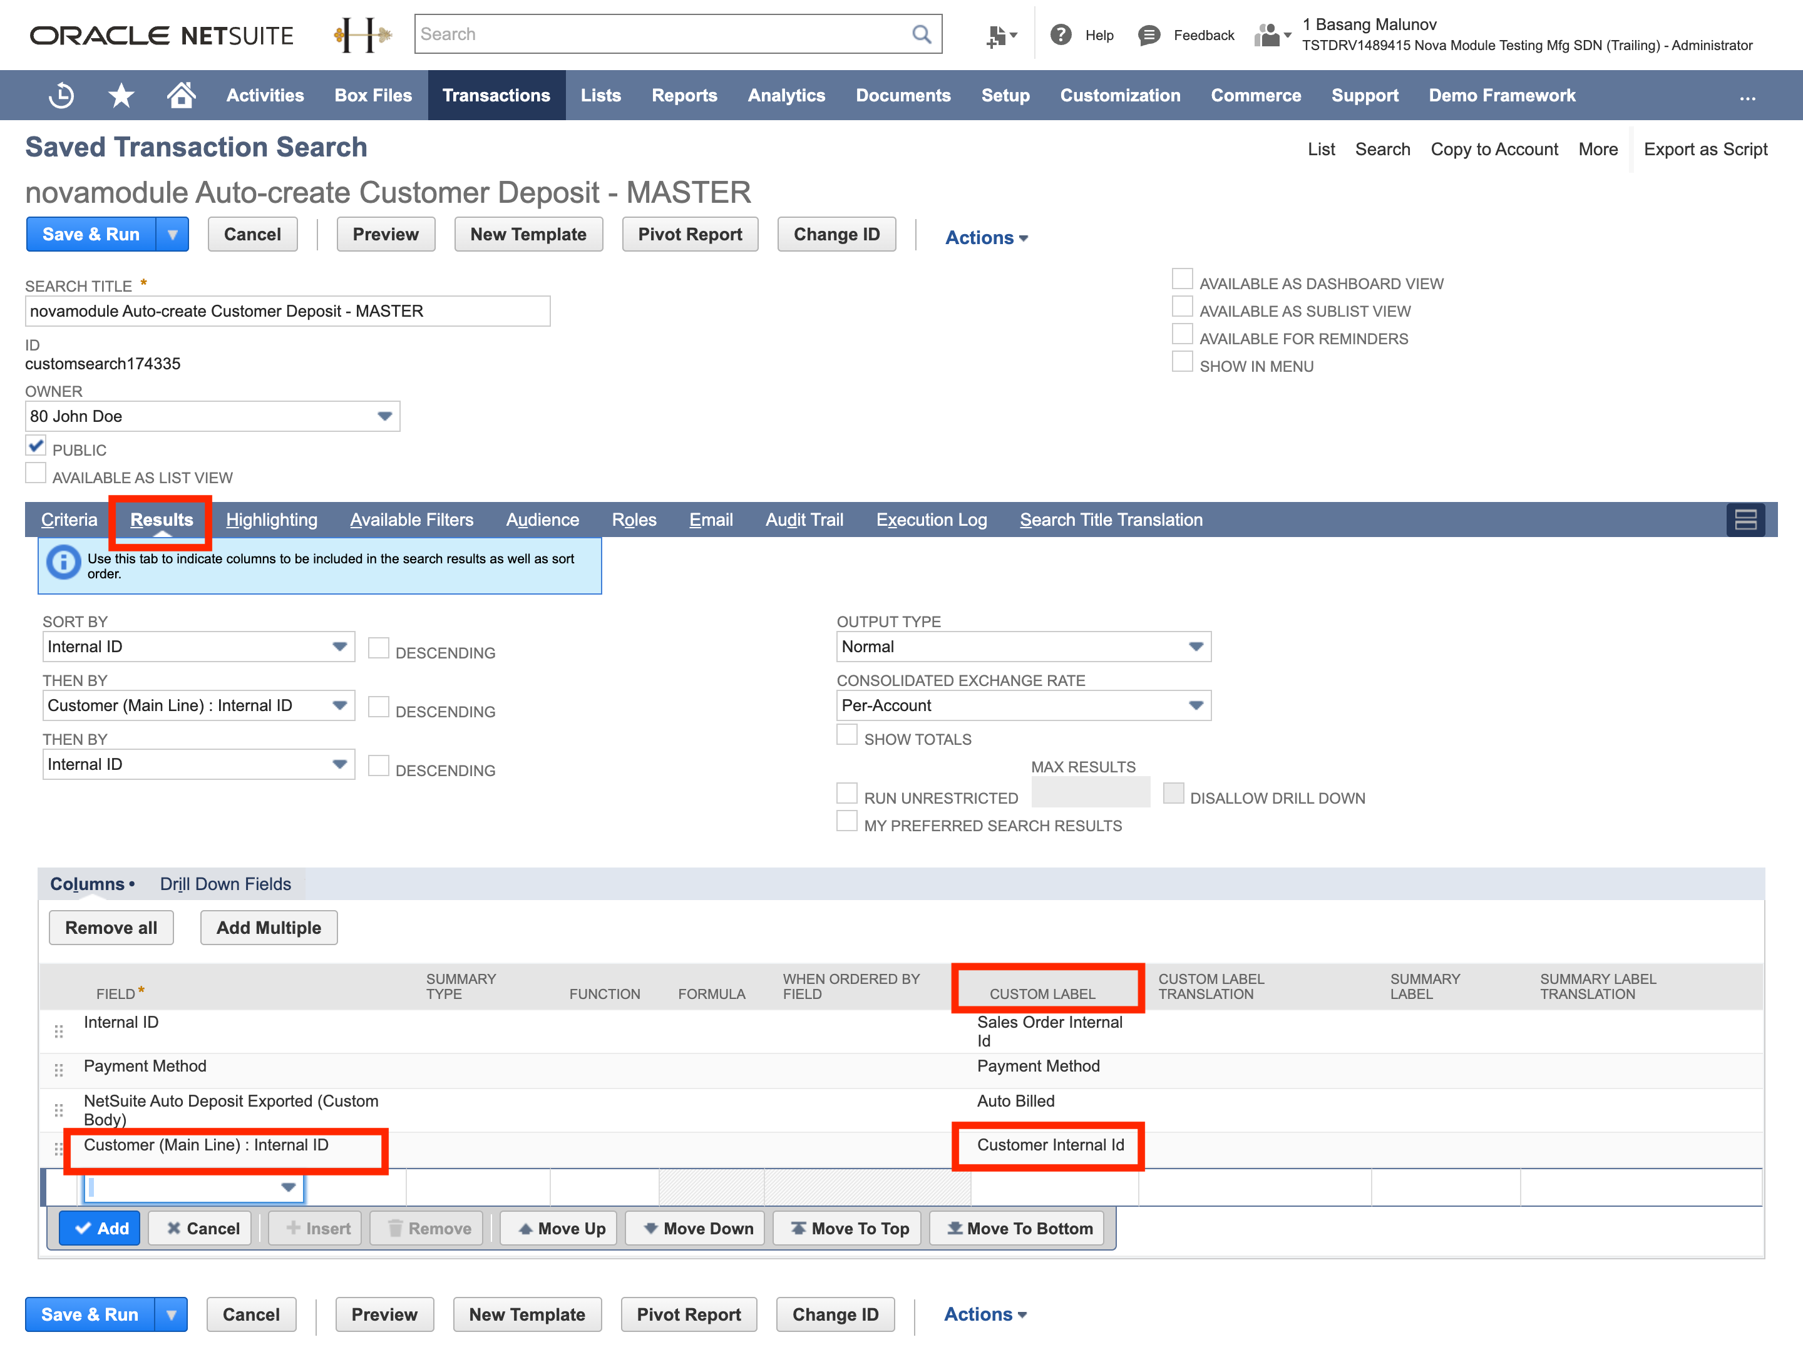Open the Change Role user icon
1803x1362 pixels.
pos(1271,35)
